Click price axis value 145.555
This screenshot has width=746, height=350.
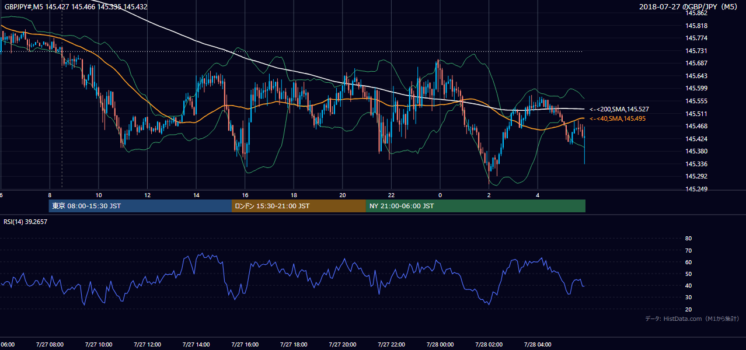click(x=696, y=101)
